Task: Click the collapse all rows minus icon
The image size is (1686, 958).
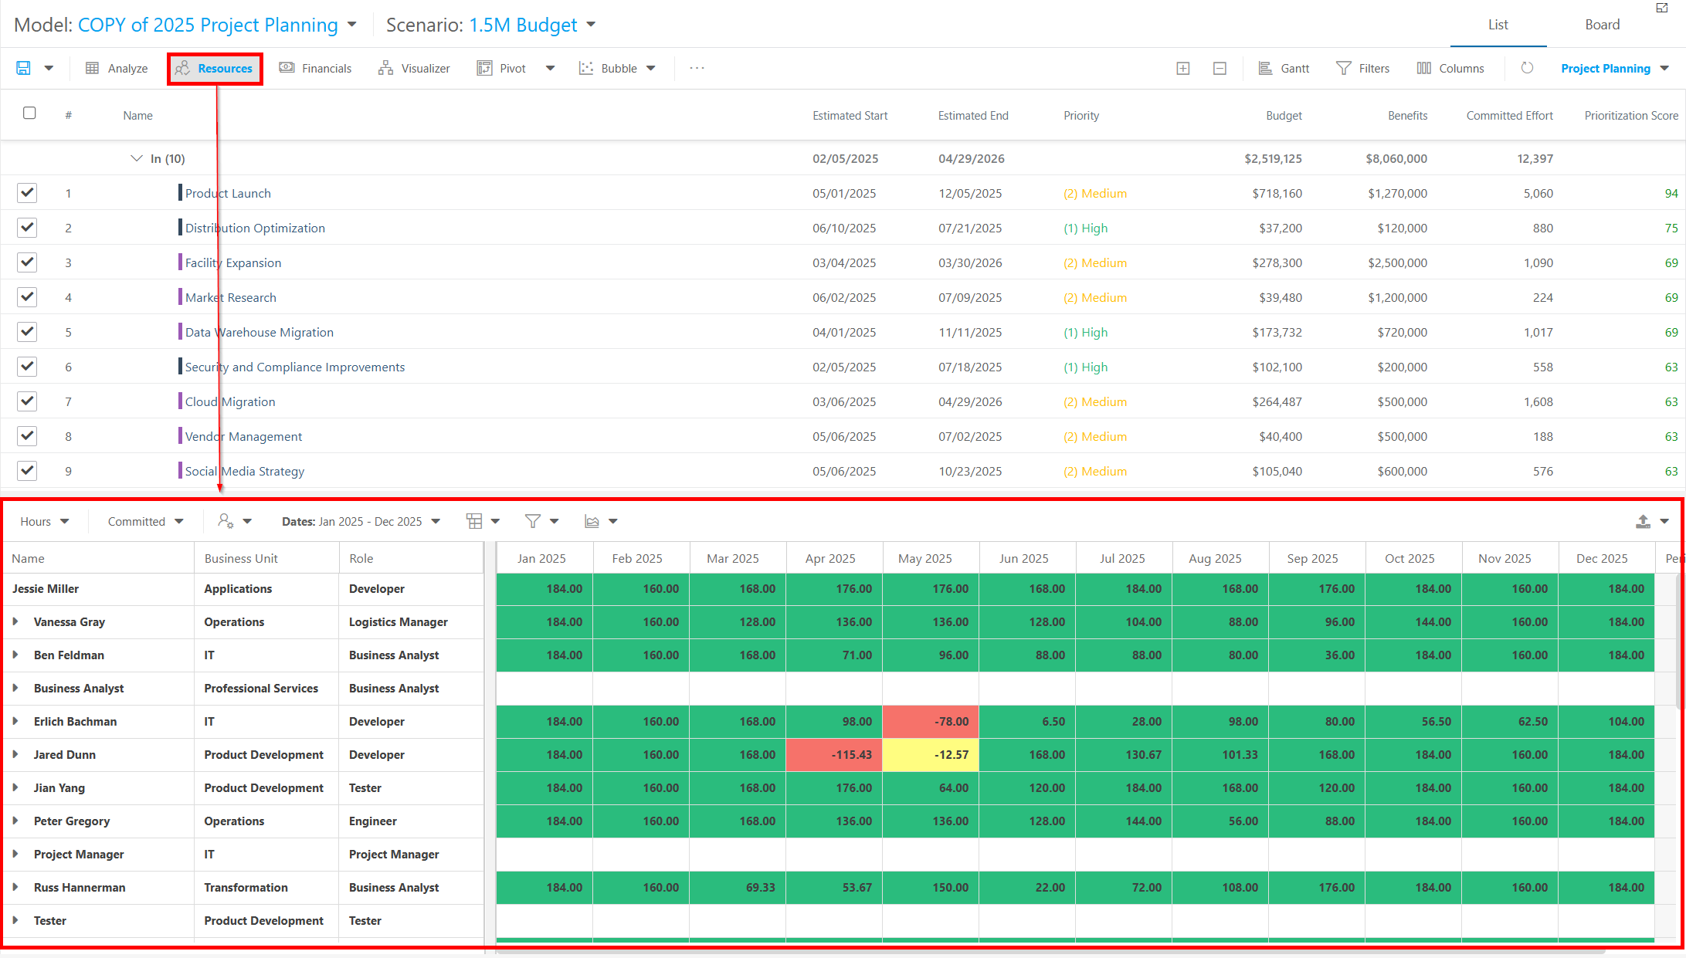Action: (x=1220, y=68)
